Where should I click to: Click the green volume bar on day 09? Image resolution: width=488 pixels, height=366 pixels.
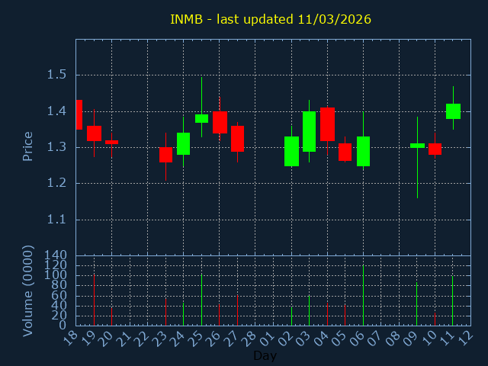[x=416, y=303]
